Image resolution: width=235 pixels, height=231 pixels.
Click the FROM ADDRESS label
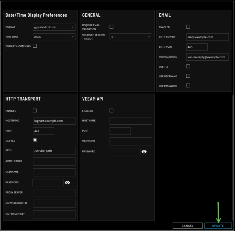tap(168, 57)
